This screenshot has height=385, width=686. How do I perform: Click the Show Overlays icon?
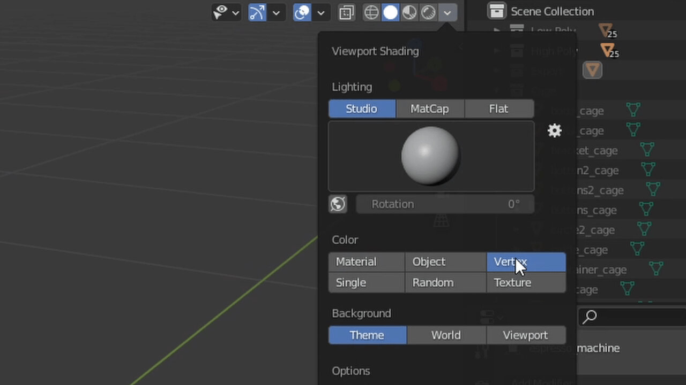pyautogui.click(x=346, y=12)
